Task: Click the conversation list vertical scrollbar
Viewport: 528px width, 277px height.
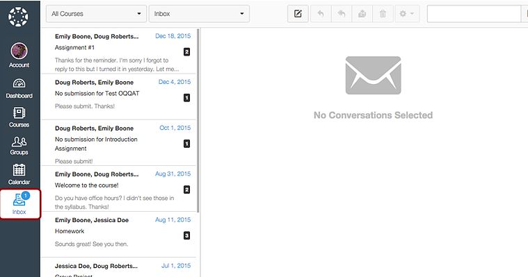Action: tap(198, 121)
